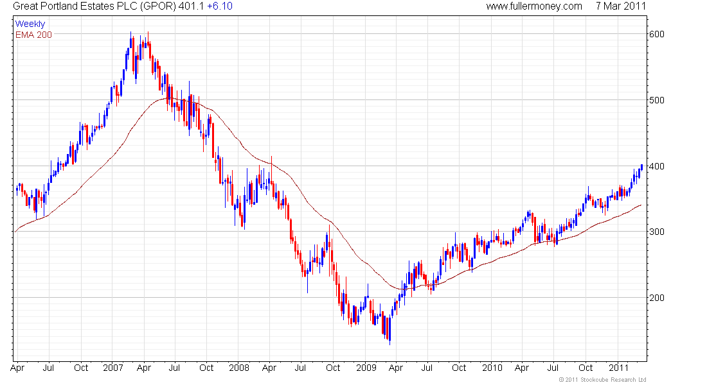Click the 2007 year axis label
Image resolution: width=707 pixels, height=385 pixels.
(112, 368)
